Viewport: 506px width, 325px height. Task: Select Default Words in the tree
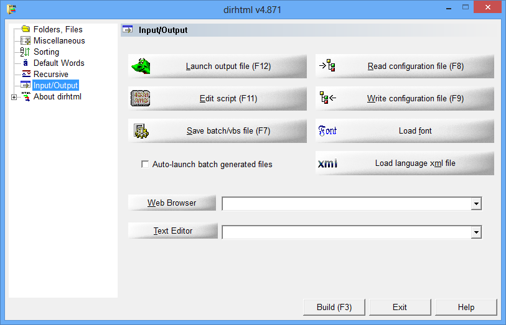pos(59,63)
